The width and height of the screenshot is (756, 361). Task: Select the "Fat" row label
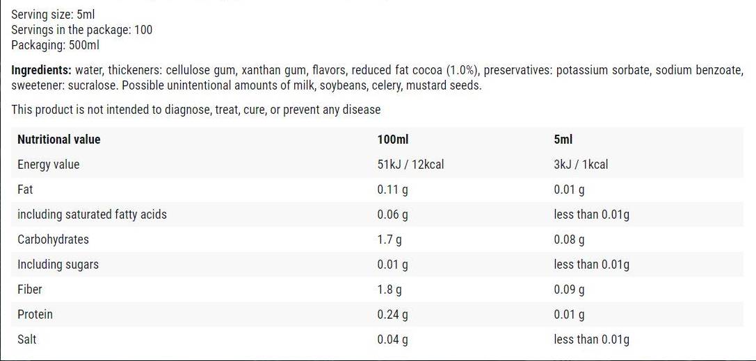(25, 190)
